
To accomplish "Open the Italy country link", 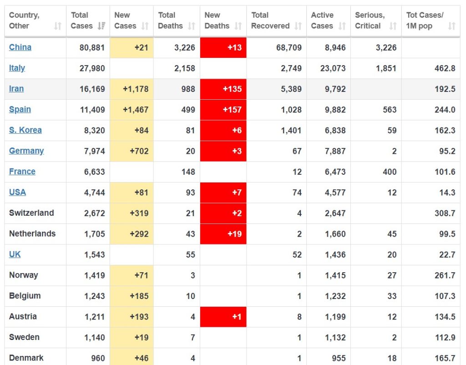I will click(x=17, y=68).
